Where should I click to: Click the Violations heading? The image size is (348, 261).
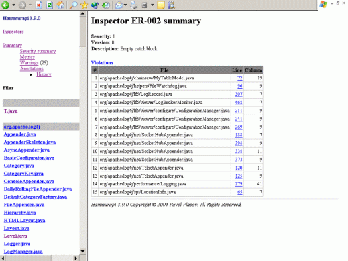click(102, 62)
